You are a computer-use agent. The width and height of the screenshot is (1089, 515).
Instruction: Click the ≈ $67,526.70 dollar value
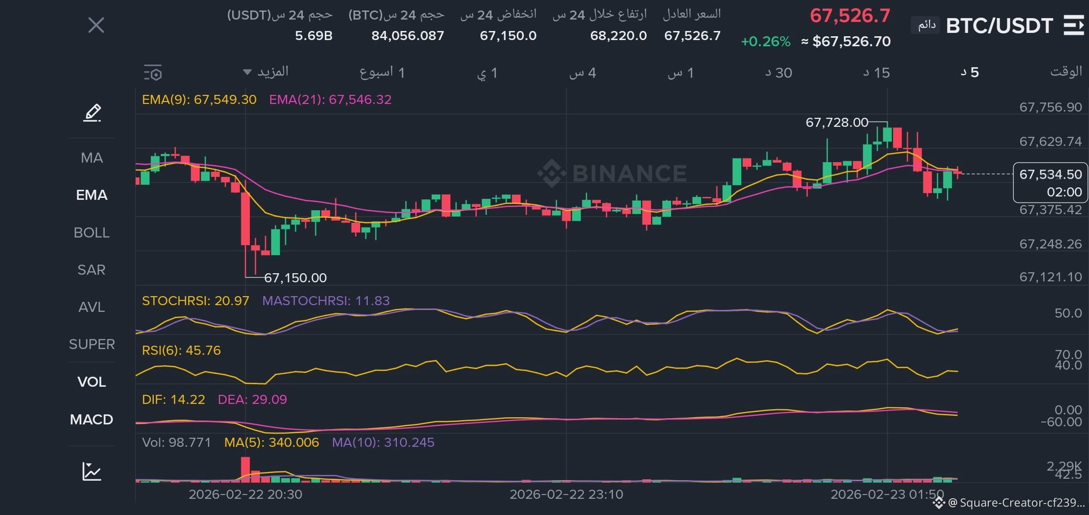click(x=846, y=41)
